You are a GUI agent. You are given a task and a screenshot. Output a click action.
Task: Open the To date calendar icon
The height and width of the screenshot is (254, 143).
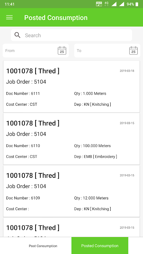click(x=133, y=50)
